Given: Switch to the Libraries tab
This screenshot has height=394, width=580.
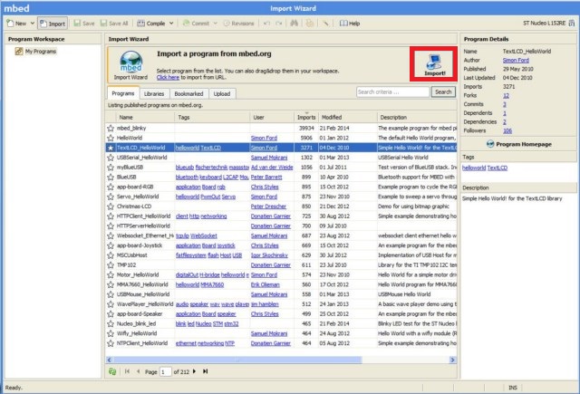Looking at the screenshot, I should point(154,94).
